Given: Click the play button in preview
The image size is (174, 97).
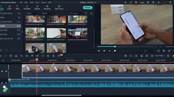Looking at the screenshot, I should point(104,51).
